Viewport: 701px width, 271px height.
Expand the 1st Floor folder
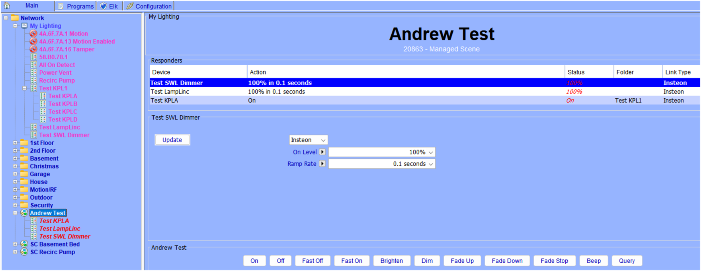coord(15,143)
